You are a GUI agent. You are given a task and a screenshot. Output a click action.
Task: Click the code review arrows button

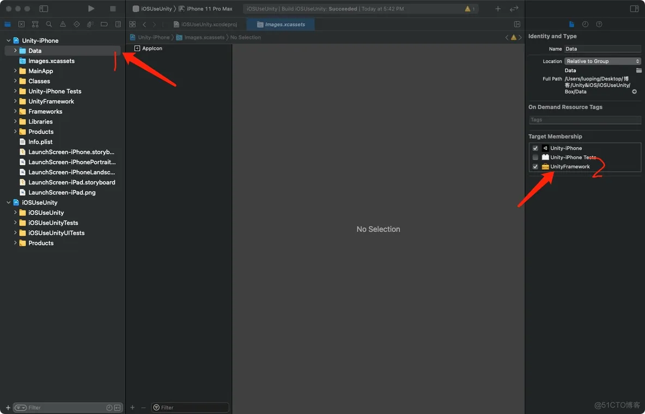point(514,9)
